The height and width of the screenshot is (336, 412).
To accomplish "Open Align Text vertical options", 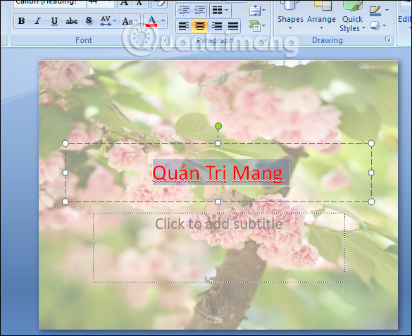I will [257, 11].
